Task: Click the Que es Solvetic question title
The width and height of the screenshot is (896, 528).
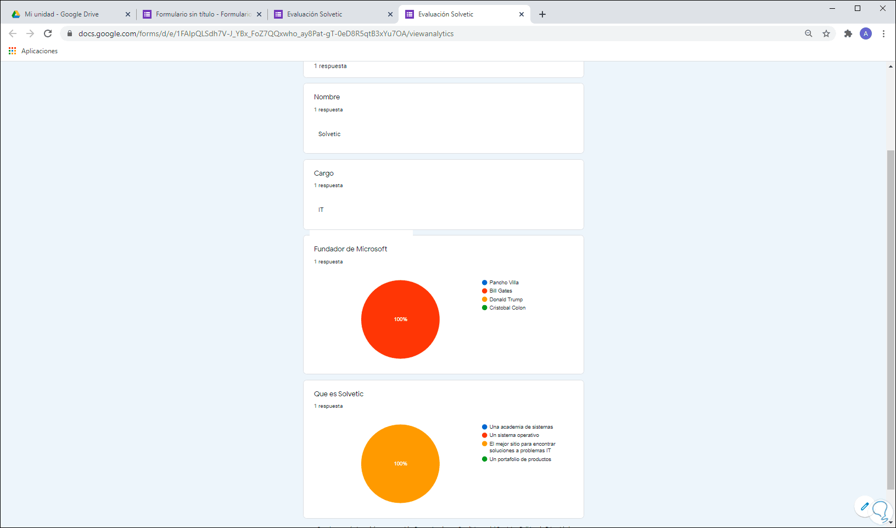Action: click(x=339, y=394)
